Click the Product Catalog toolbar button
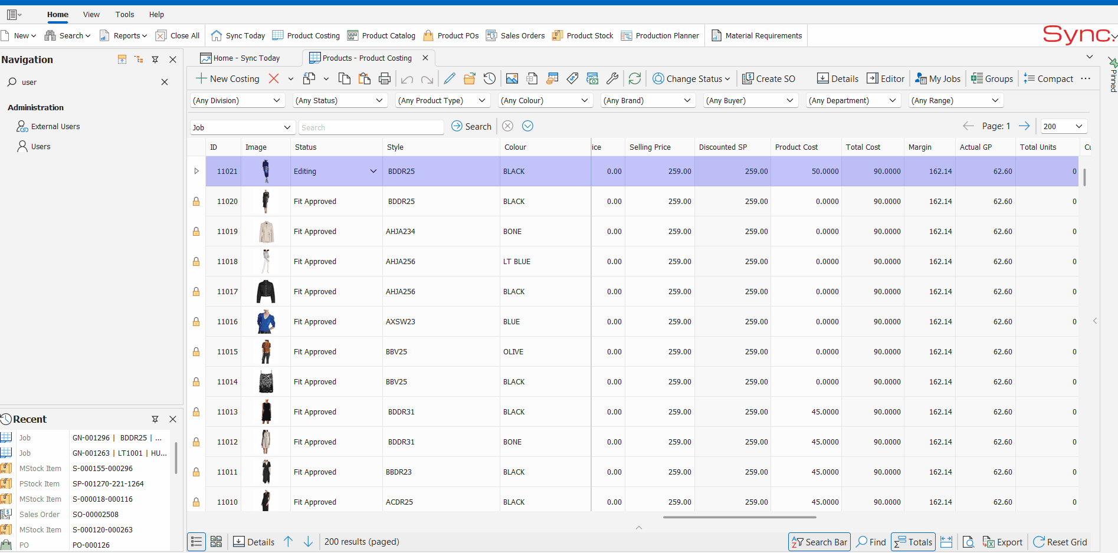The height and width of the screenshot is (553, 1118). (382, 35)
